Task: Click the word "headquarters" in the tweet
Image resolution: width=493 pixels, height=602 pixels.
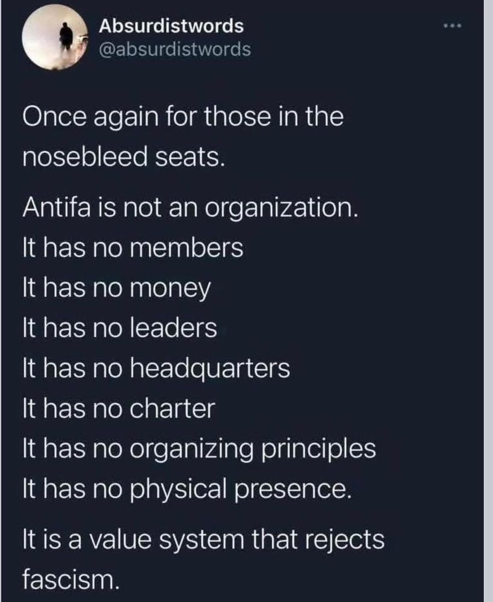Action: pos(210,370)
